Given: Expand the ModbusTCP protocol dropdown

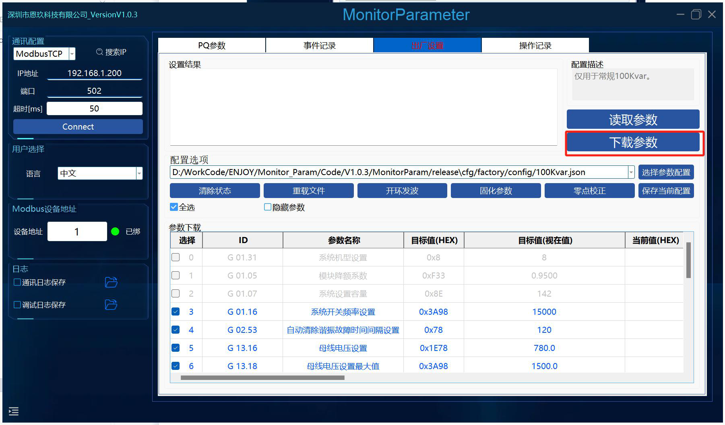Looking at the screenshot, I should pyautogui.click(x=72, y=54).
